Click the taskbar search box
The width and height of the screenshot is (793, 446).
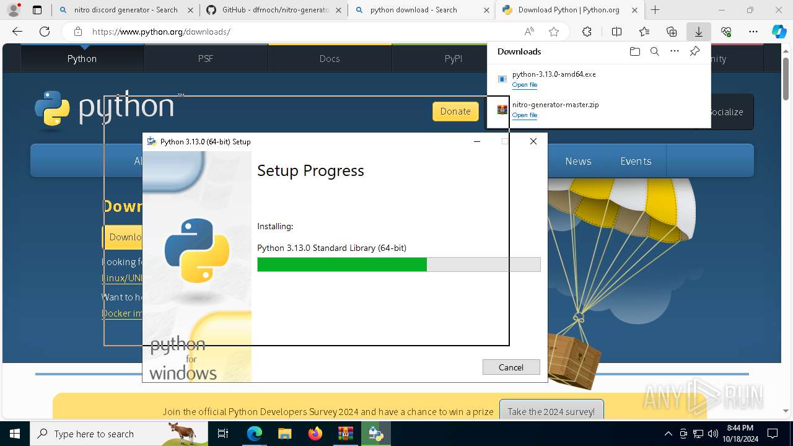pos(119,434)
